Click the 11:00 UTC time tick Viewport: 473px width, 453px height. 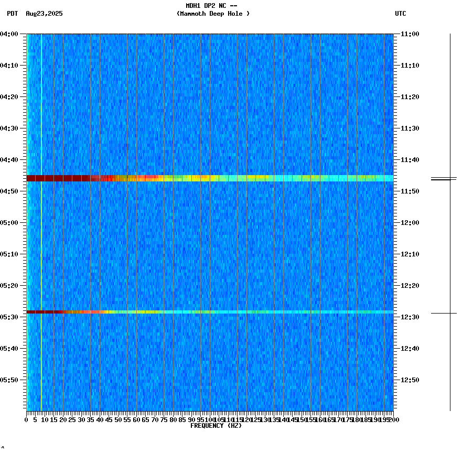[x=409, y=34]
